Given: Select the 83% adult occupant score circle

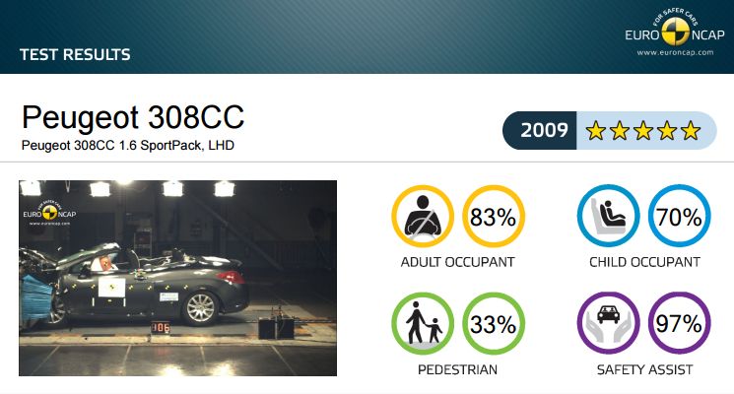Looking at the screenshot, I should pyautogui.click(x=494, y=216).
